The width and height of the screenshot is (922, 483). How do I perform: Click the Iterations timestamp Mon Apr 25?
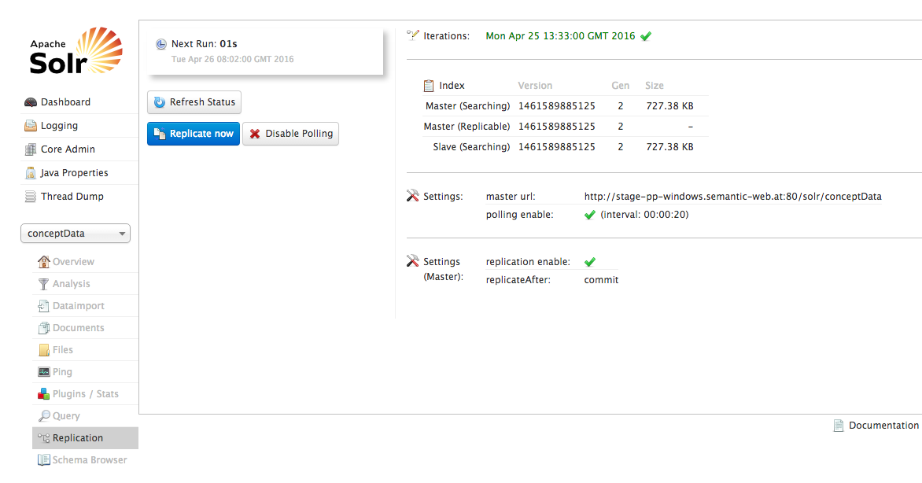point(560,36)
